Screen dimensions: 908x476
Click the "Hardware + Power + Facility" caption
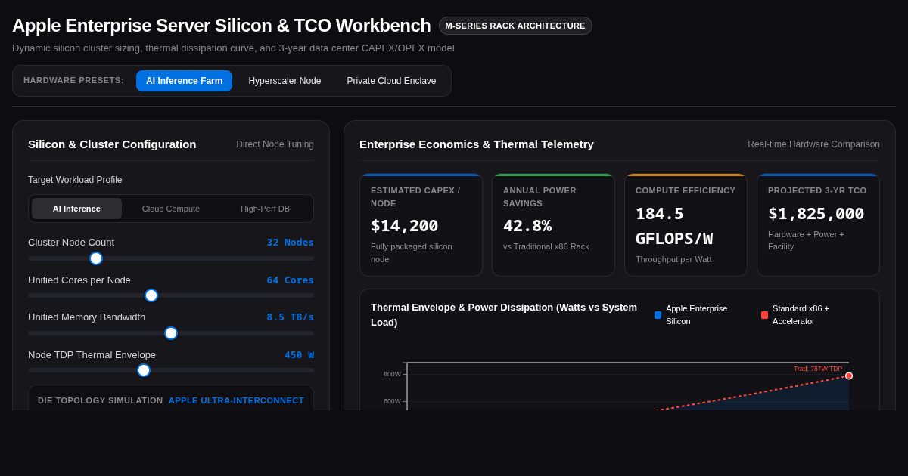pos(806,240)
